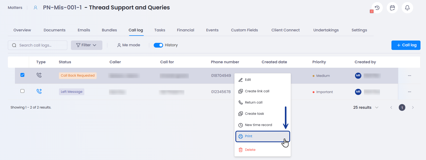This screenshot has height=160, width=426.
Task: Turn off the History toggle
Action: [x=158, y=45]
